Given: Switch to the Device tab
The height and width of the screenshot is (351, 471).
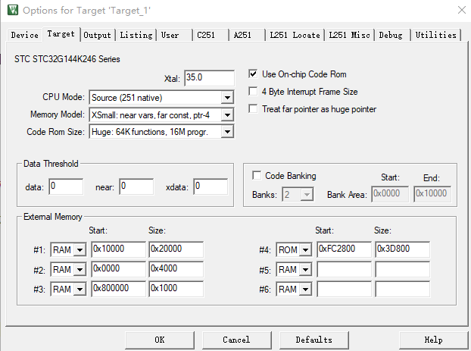Looking at the screenshot, I should [24, 35].
